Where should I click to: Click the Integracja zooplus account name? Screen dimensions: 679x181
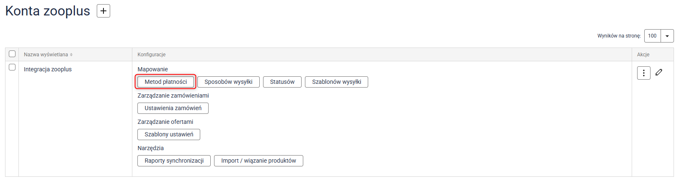48,69
